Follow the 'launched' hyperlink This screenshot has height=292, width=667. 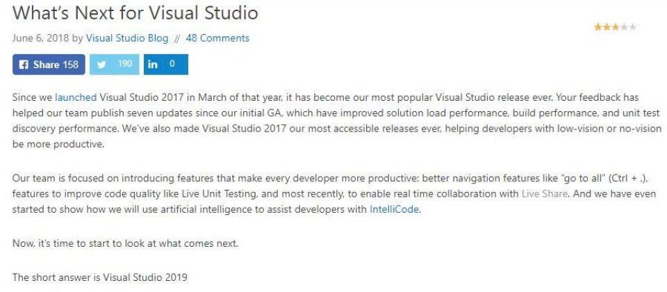coord(76,97)
